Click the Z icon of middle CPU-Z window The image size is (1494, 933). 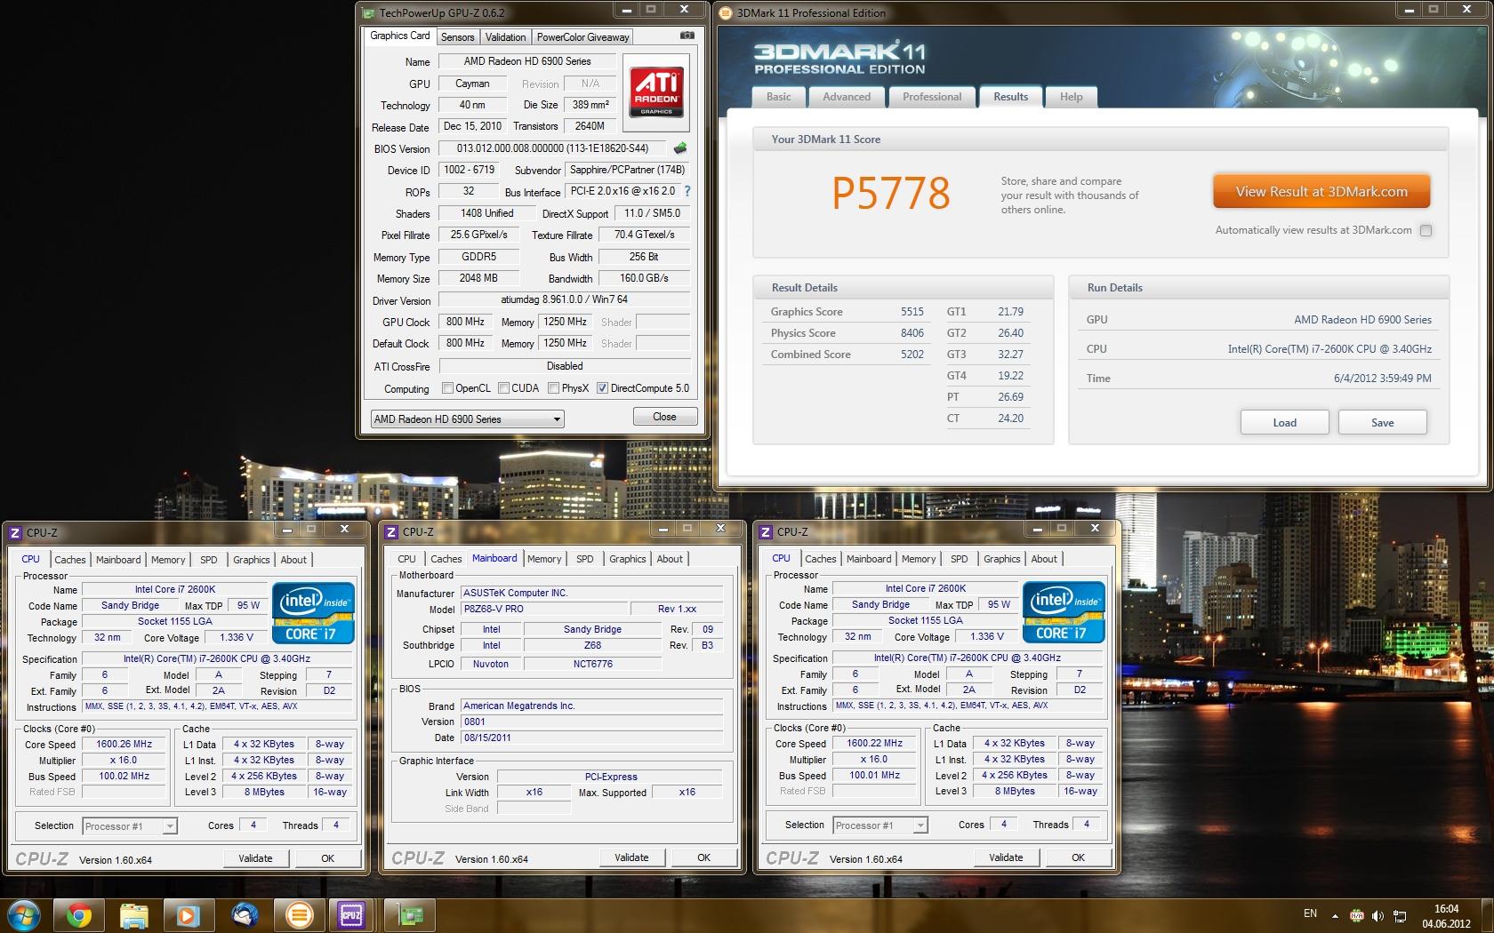(390, 531)
